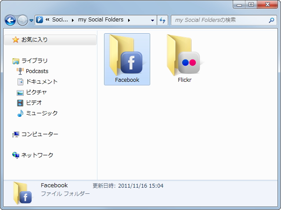Select ネットワーク in navigation pane
The width and height of the screenshot is (281, 210).
coord(37,155)
